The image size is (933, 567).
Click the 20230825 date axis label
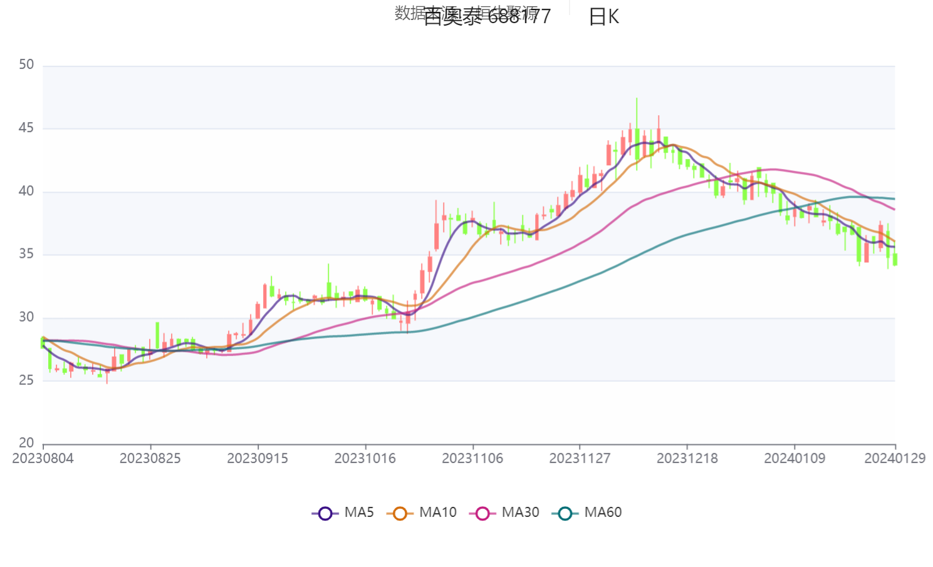click(x=150, y=459)
